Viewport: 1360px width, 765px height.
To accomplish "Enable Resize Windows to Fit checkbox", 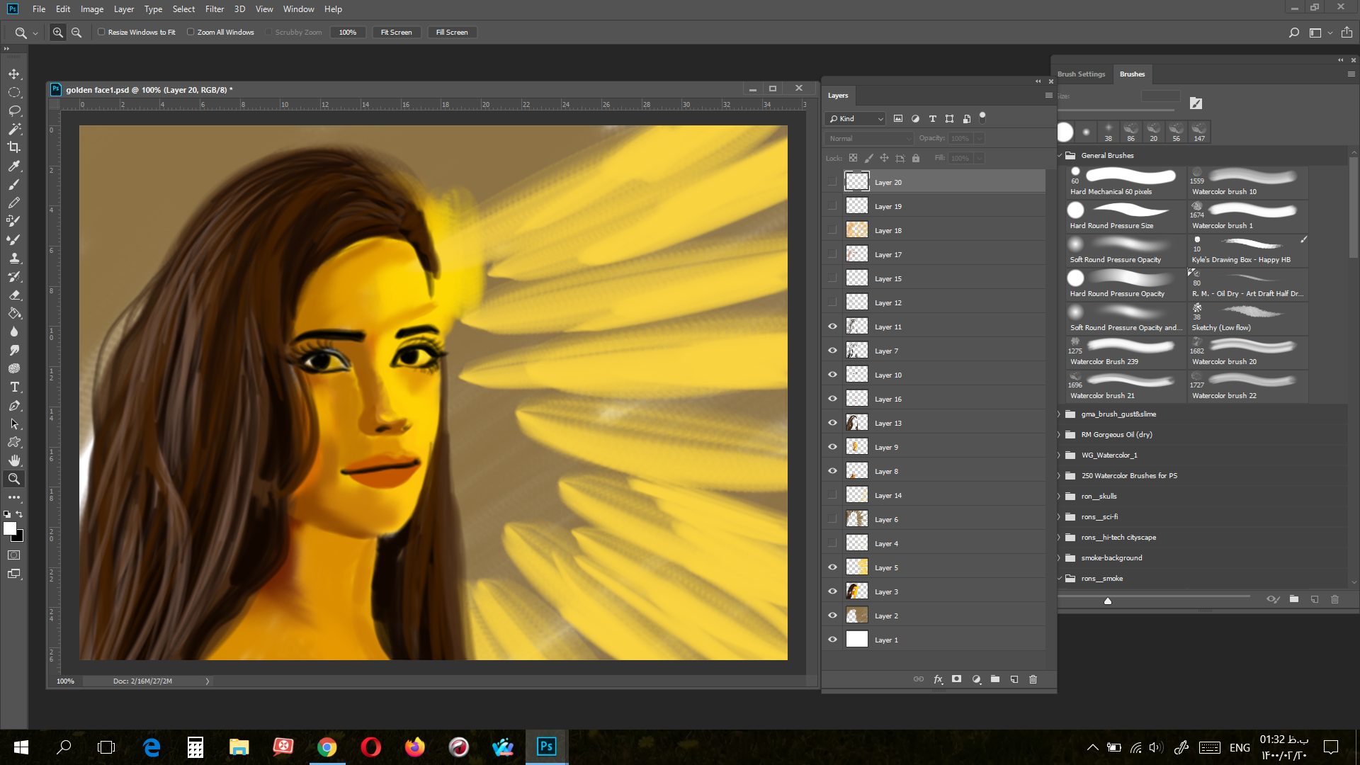I will pos(101,32).
